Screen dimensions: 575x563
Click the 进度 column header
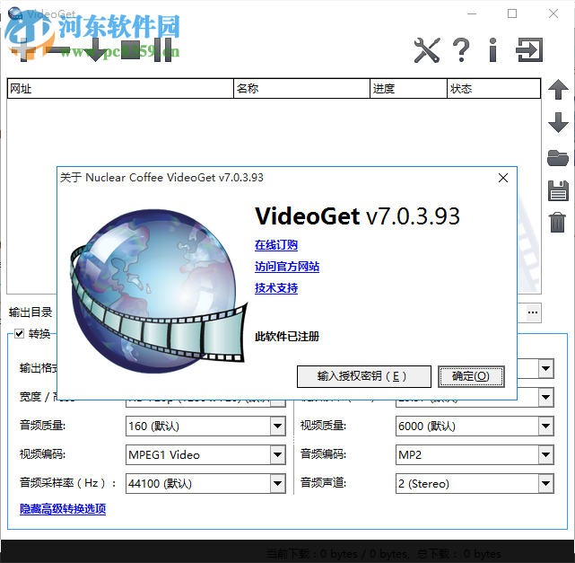pyautogui.click(x=408, y=89)
